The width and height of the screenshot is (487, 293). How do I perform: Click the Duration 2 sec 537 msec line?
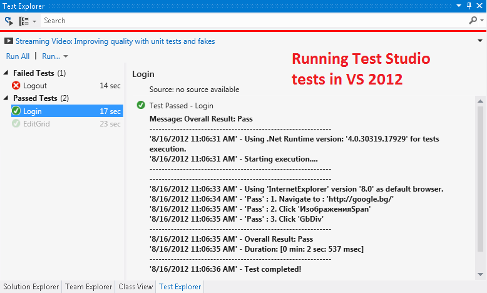pyautogui.click(x=257, y=249)
